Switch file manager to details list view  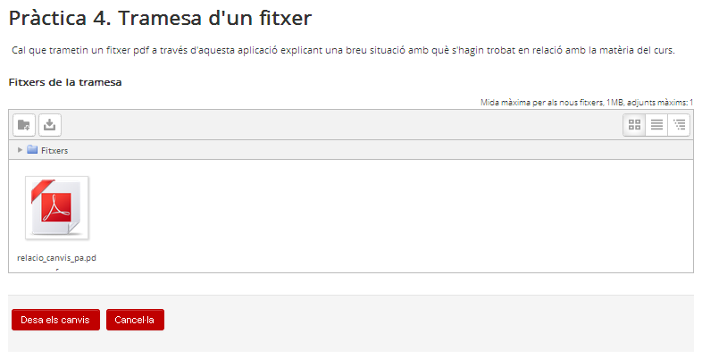point(656,125)
